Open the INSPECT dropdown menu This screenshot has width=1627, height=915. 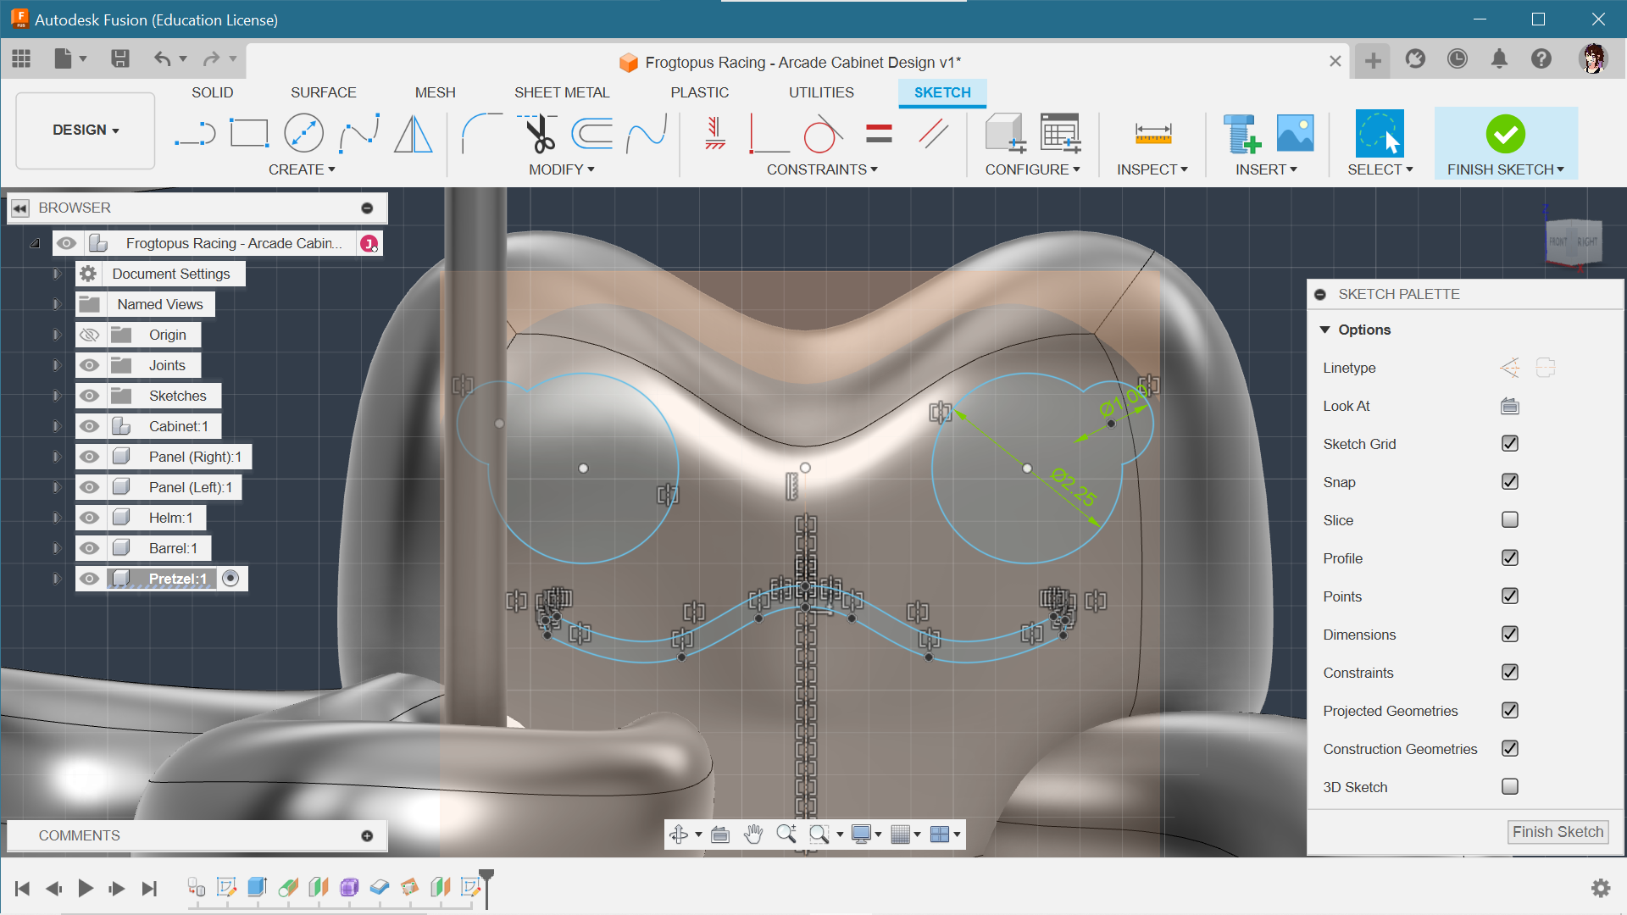(1152, 170)
